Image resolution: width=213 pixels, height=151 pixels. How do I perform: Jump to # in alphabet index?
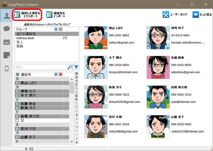[x=77, y=142]
